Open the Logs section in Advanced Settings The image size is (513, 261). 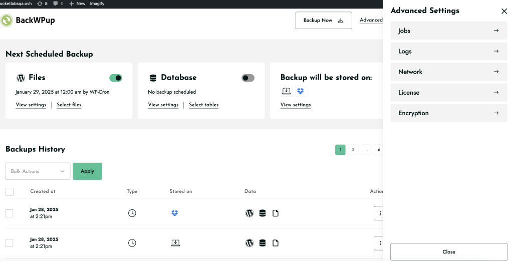(449, 52)
